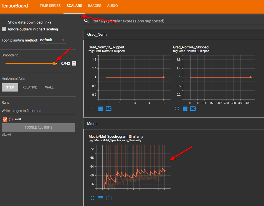Uncheck the eval run checkbox
This screenshot has width=264, height=206.
pos(5,119)
